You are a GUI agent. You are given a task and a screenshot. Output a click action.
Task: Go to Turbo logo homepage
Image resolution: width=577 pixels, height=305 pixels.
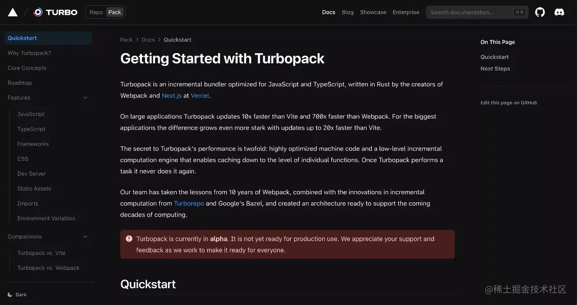(x=55, y=12)
